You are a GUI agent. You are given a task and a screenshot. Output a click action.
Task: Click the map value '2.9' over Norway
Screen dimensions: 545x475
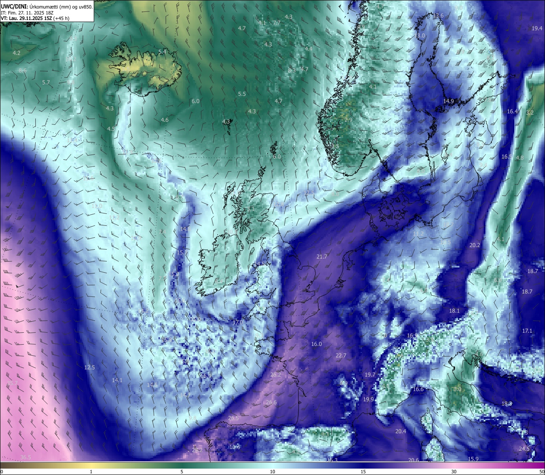pyautogui.click(x=348, y=120)
